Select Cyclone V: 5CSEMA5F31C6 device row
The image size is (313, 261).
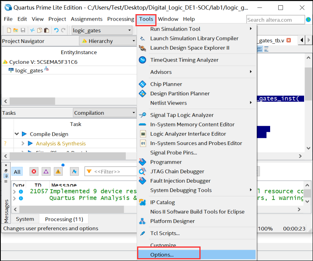(x=43, y=62)
